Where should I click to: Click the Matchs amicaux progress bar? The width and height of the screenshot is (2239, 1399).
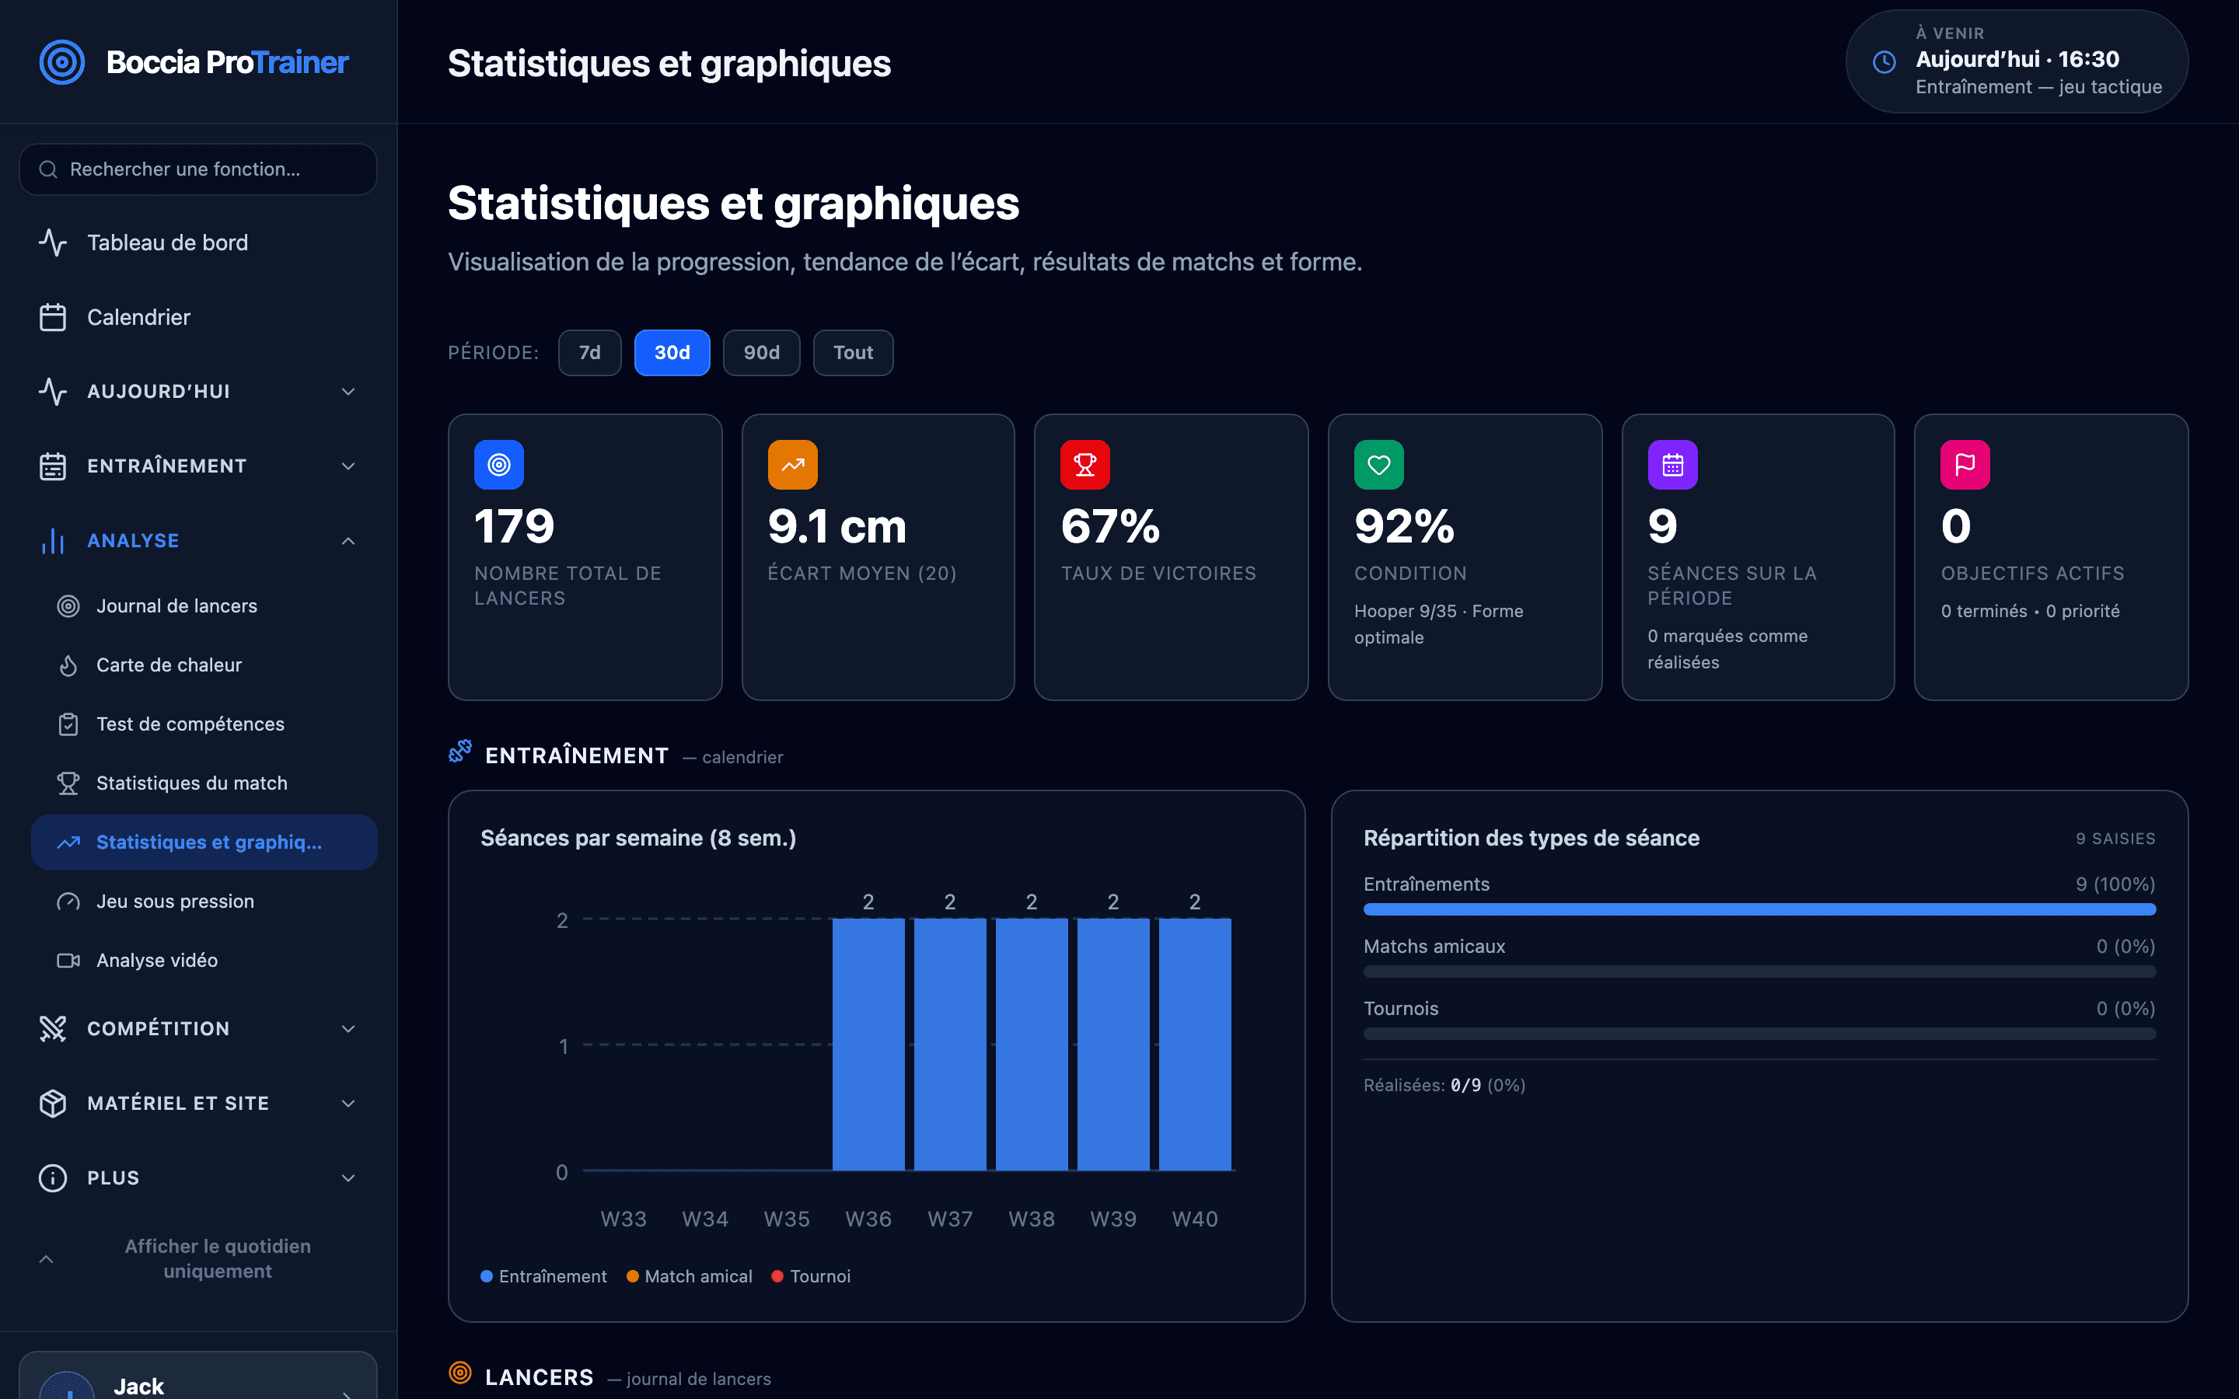point(1759,972)
